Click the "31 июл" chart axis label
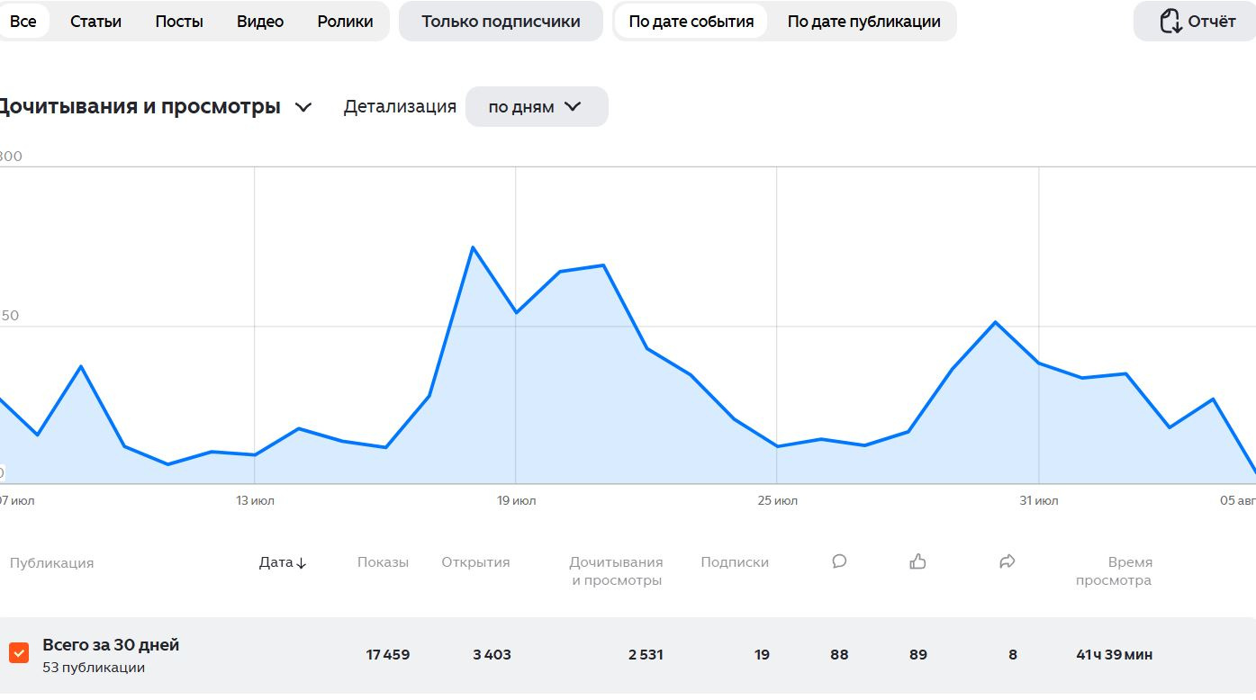This screenshot has width=1256, height=700. (x=1039, y=500)
